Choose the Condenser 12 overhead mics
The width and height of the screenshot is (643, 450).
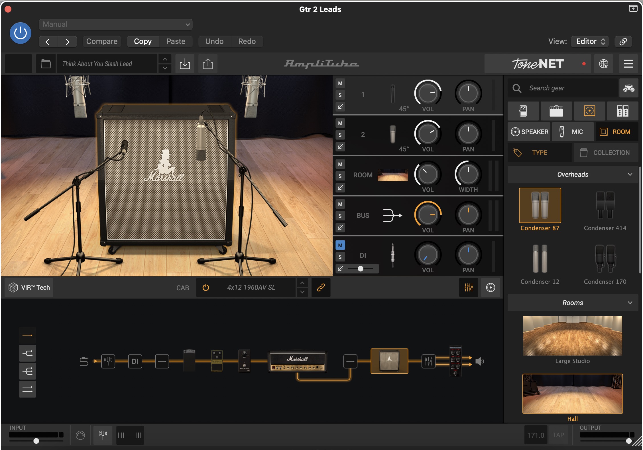[540, 258]
